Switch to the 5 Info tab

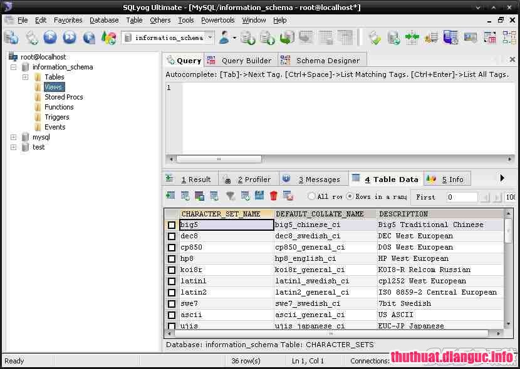click(447, 179)
